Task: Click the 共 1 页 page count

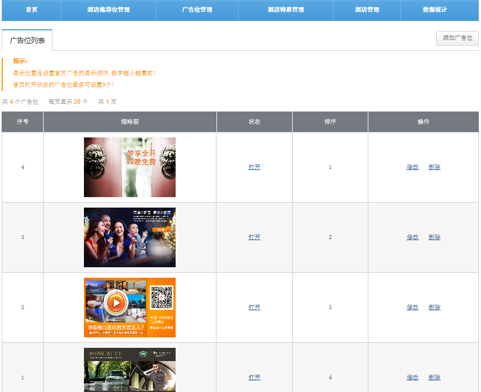Action: point(107,102)
